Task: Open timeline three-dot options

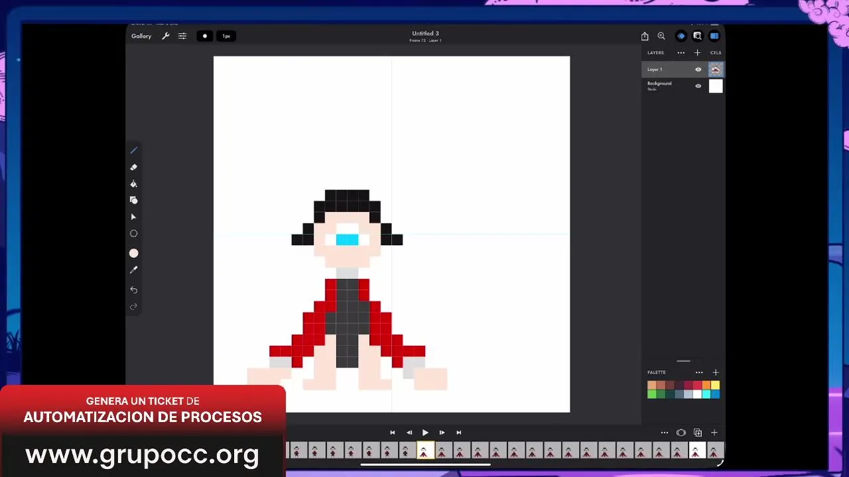Action: click(x=664, y=433)
